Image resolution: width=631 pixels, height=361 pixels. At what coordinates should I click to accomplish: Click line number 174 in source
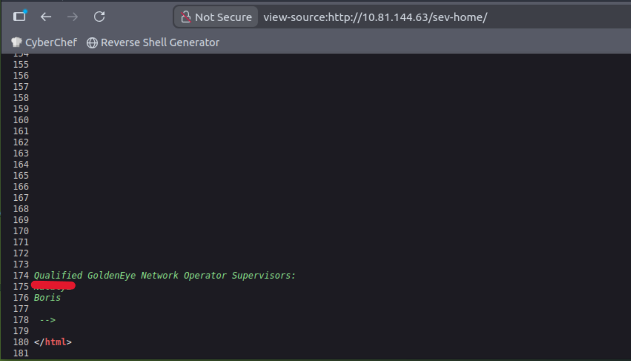pos(21,276)
